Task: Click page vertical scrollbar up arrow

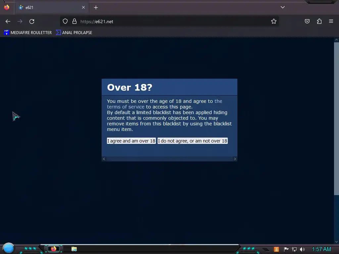Action: [336, 40]
